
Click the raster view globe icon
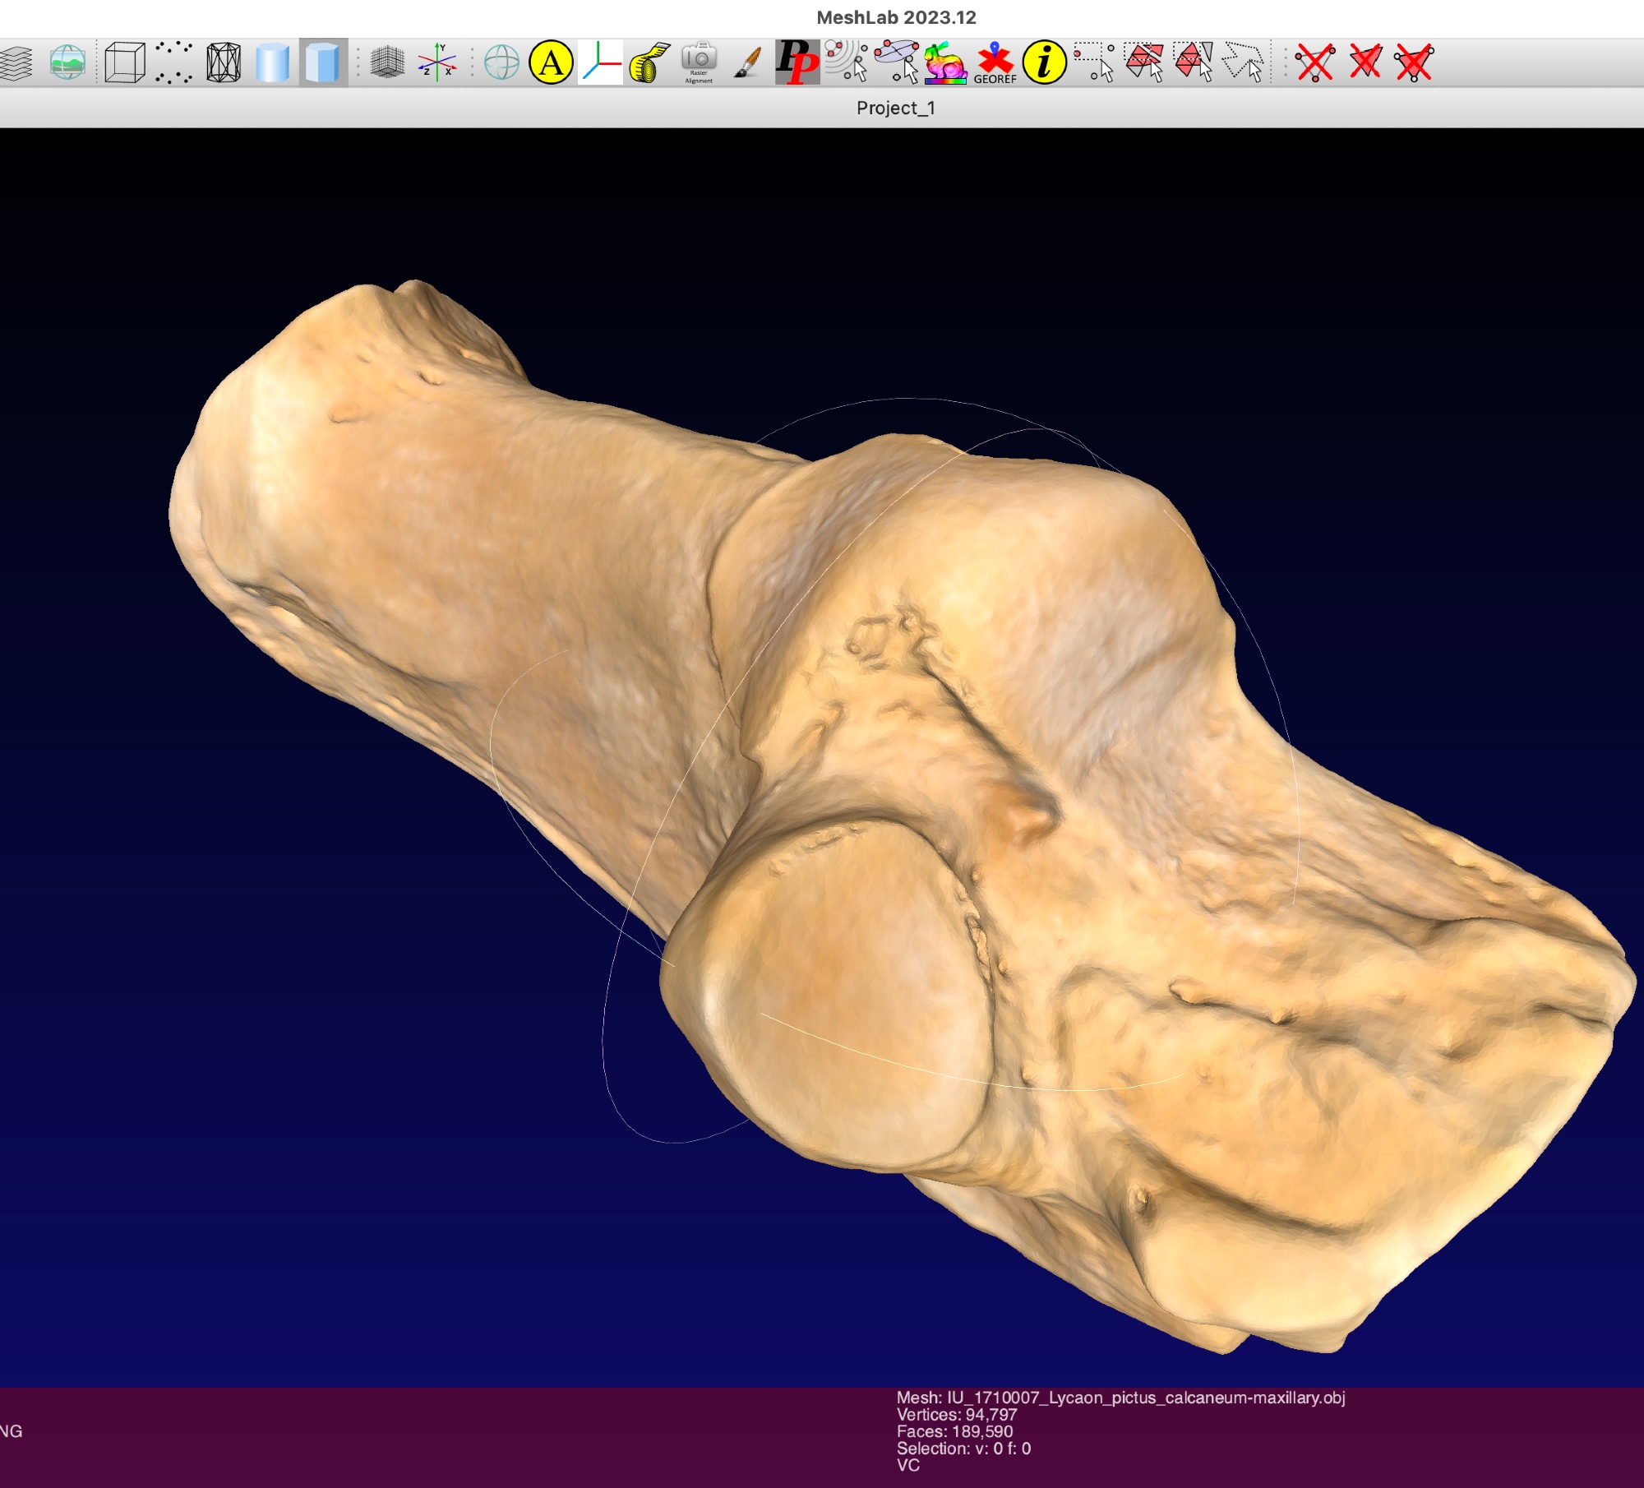point(67,62)
